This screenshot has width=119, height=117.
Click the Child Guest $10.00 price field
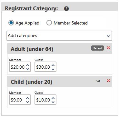click(x=45, y=100)
